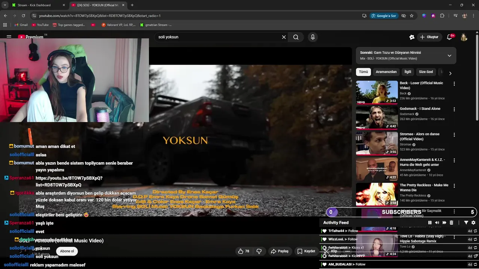Save the video with Kaydet
Image resolution: width=479 pixels, height=269 pixels.
coord(306,251)
